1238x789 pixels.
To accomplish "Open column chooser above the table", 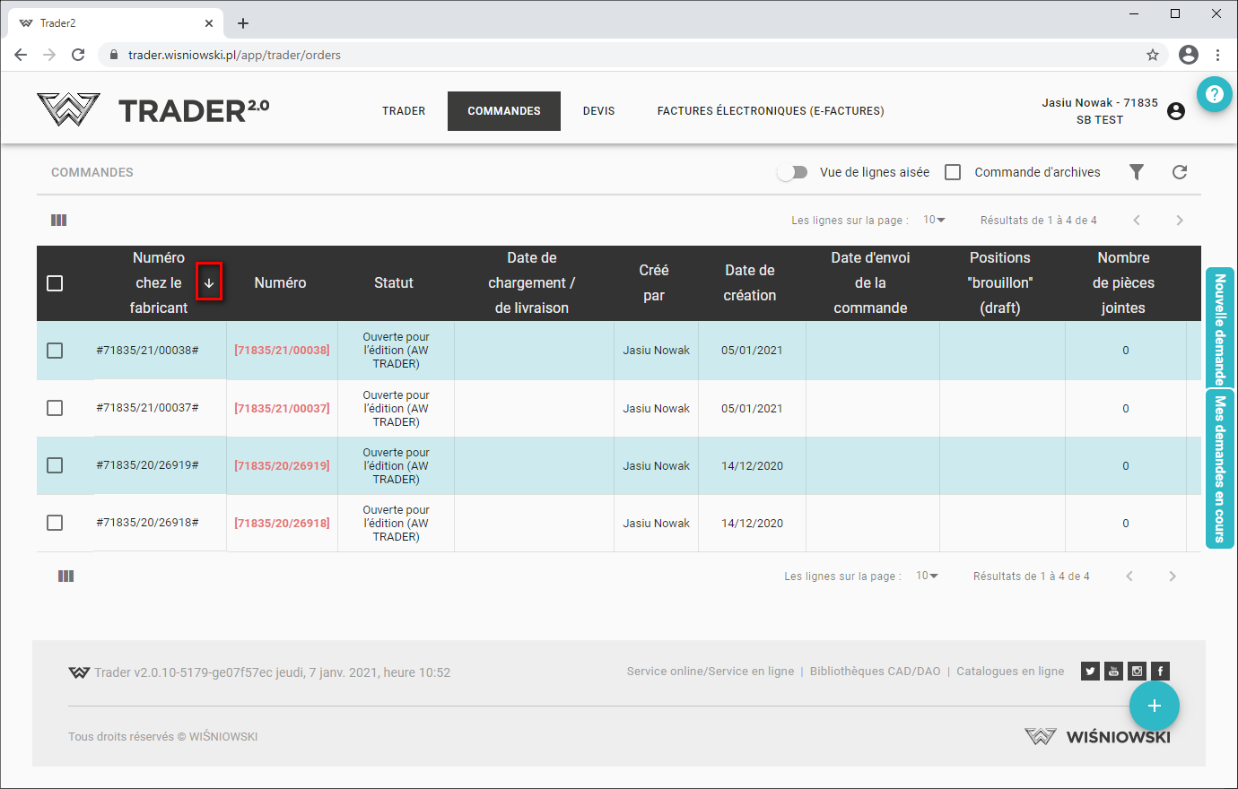I will [x=59, y=221].
